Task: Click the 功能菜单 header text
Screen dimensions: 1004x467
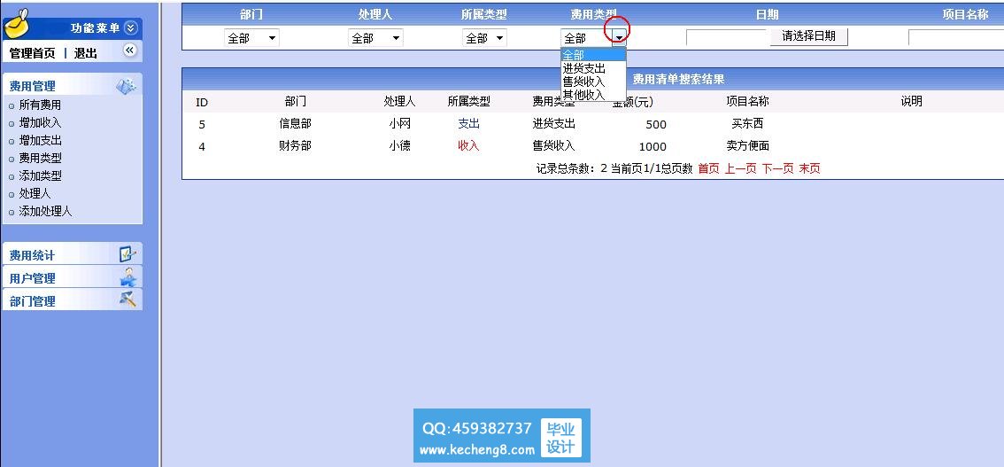Action: tap(95, 28)
